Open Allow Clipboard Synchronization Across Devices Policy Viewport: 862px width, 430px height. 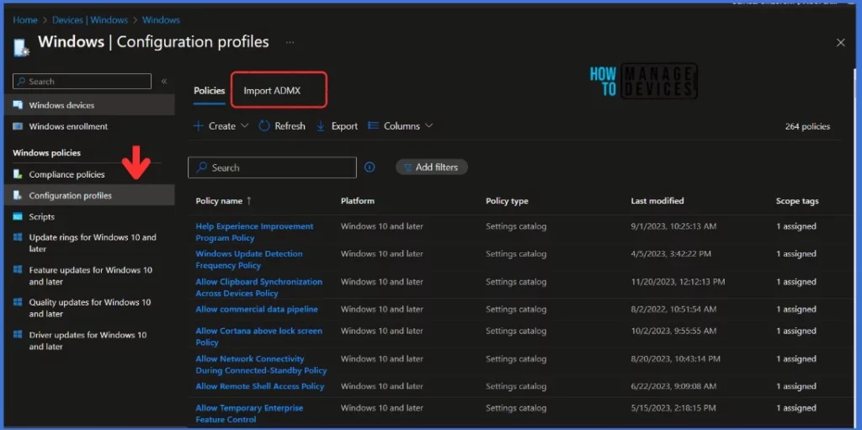259,287
